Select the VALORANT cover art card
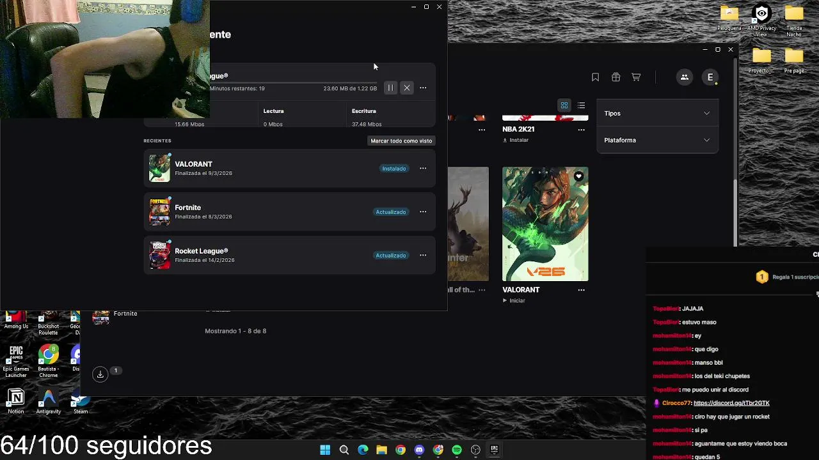 pyautogui.click(x=545, y=224)
